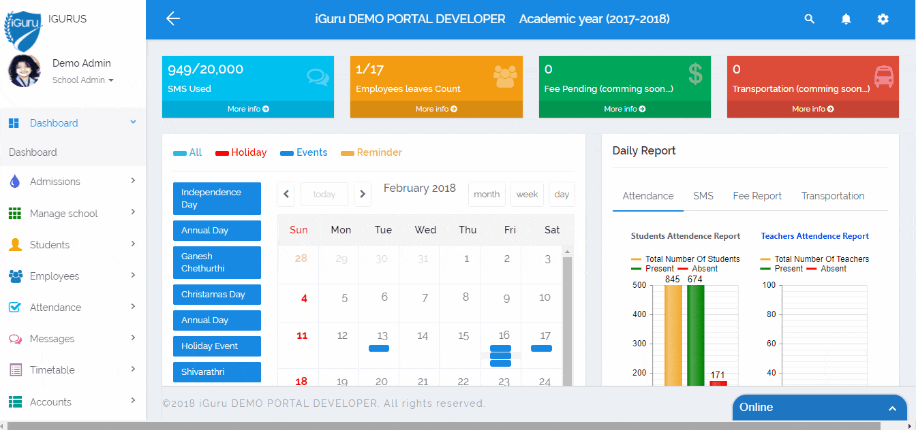Open the Shivarathri event
916x430 pixels.
pyautogui.click(x=217, y=372)
